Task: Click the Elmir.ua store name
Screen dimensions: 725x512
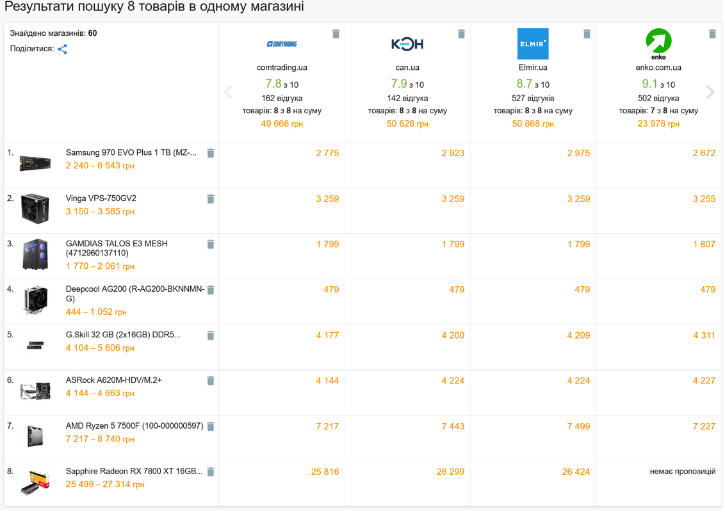Action: [x=534, y=67]
